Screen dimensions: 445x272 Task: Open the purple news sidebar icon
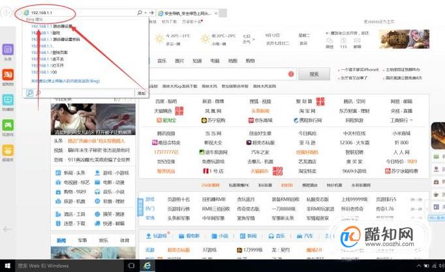click(x=8, y=50)
